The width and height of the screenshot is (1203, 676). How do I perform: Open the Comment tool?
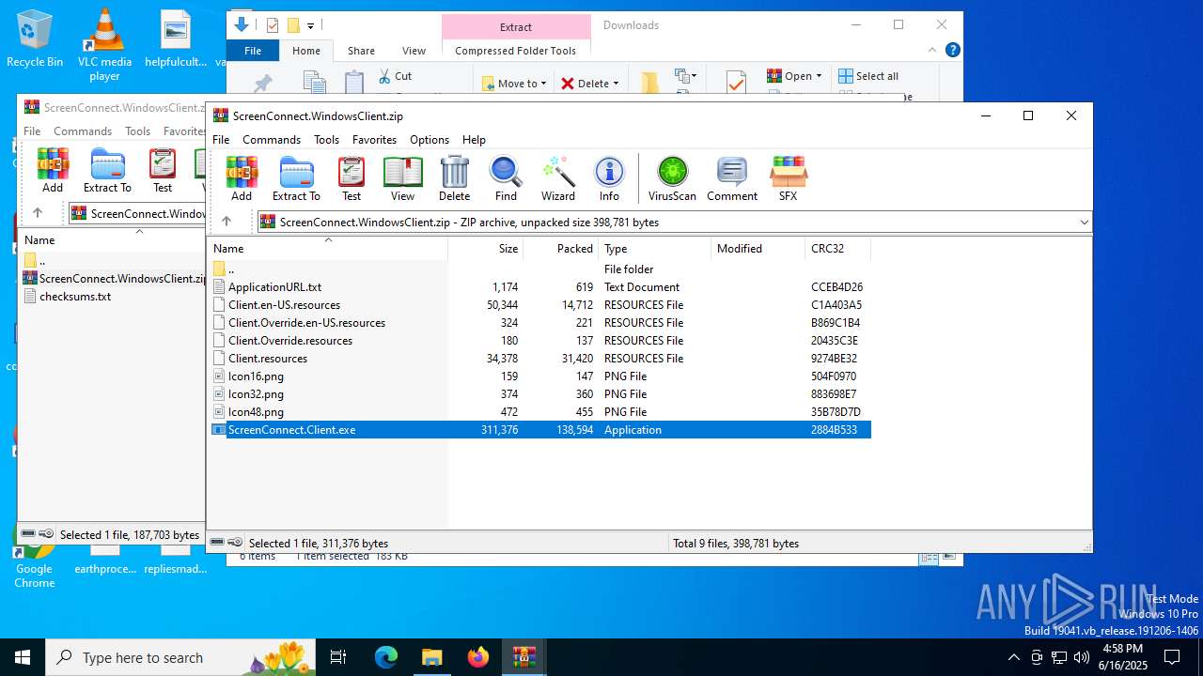tap(732, 178)
